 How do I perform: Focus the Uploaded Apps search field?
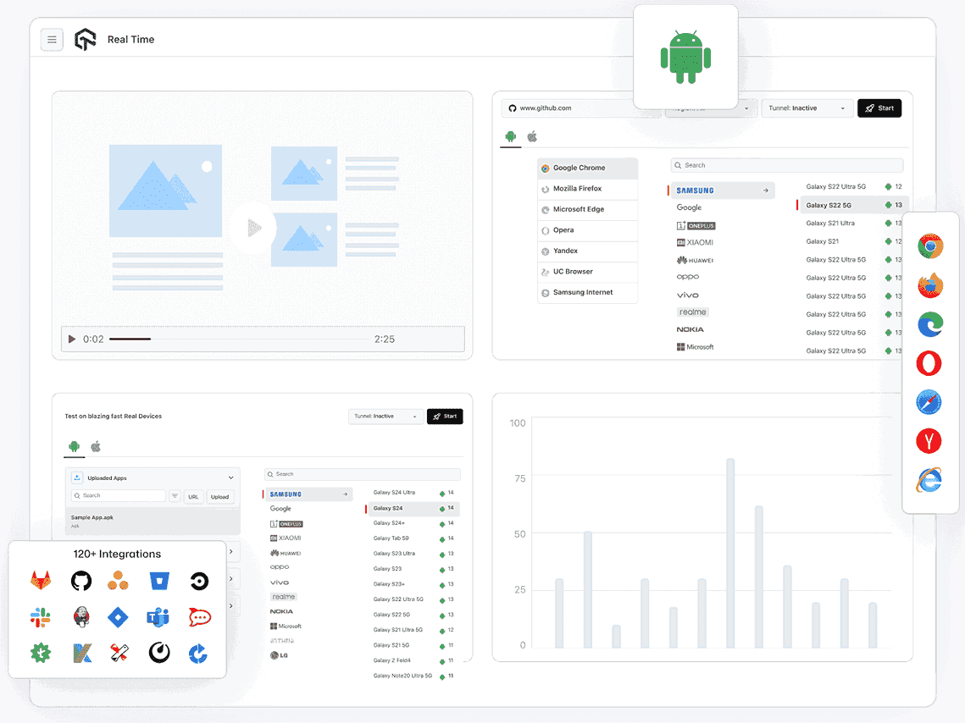[x=119, y=495]
